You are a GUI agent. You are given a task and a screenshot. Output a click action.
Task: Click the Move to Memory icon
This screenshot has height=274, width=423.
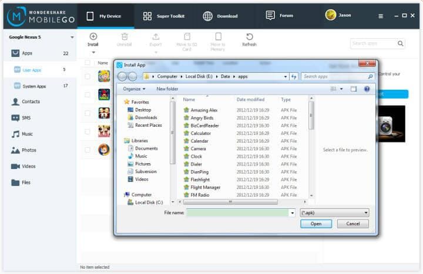(218, 36)
